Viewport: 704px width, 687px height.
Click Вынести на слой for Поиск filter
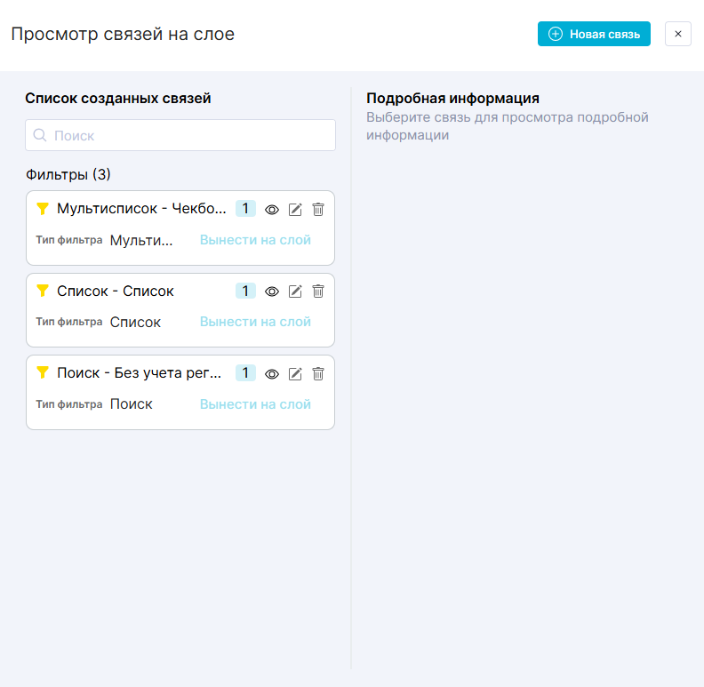tap(255, 404)
